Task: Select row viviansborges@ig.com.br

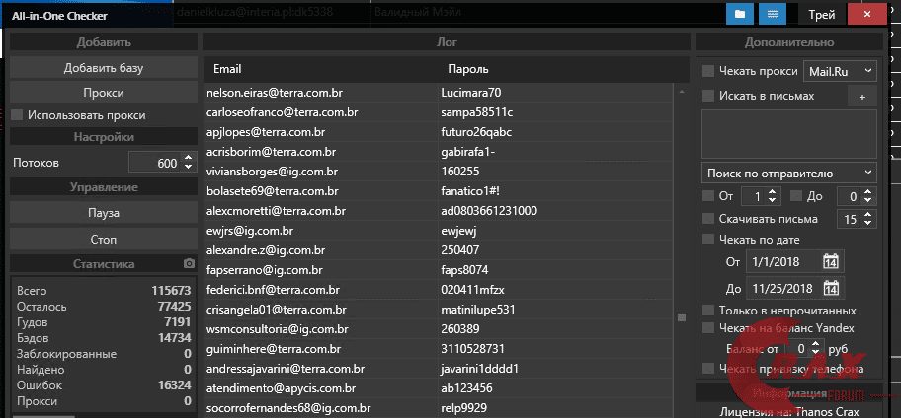Action: [x=438, y=172]
